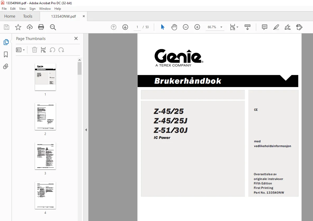Click the Z-45/25J model text

[x=170, y=121]
